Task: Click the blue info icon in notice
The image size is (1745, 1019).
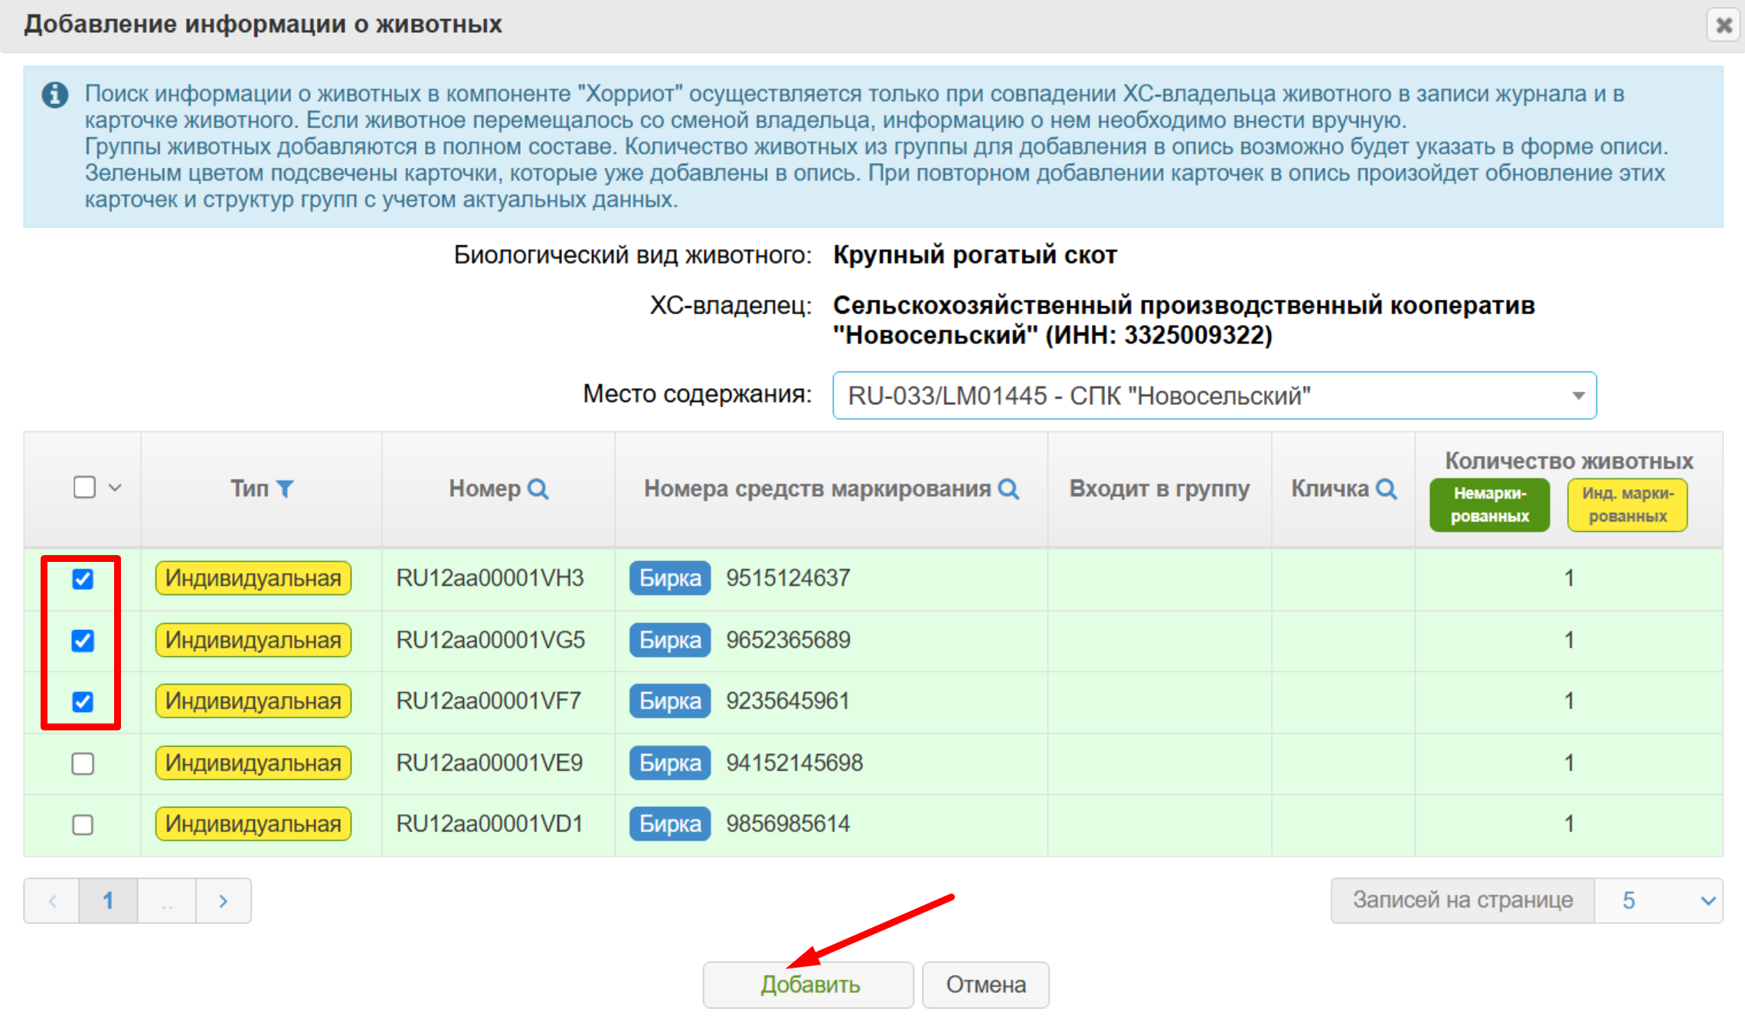Action: coord(54,95)
